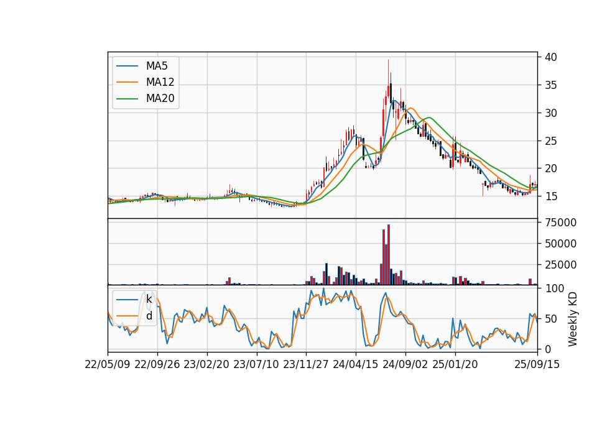
Task: Click the 30 price axis label
Action: 550,113
